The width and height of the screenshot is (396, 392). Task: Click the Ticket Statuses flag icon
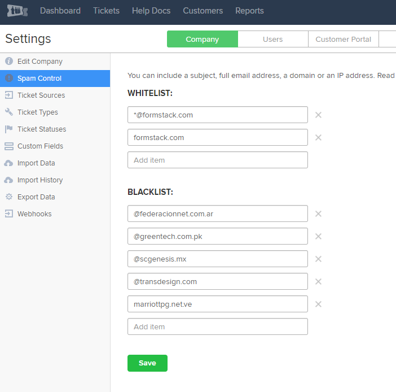click(9, 129)
